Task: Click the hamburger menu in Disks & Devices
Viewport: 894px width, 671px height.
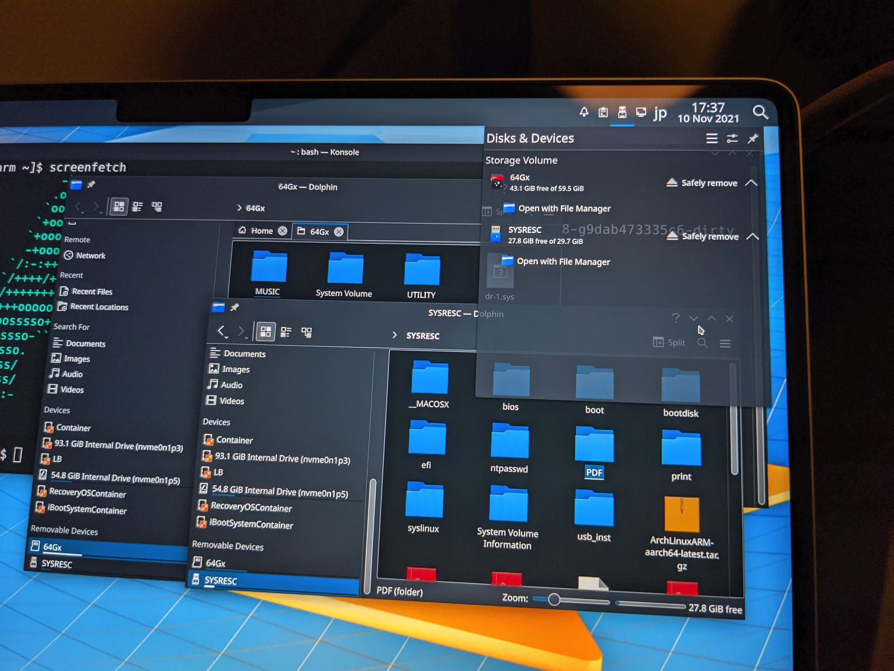Action: point(711,139)
